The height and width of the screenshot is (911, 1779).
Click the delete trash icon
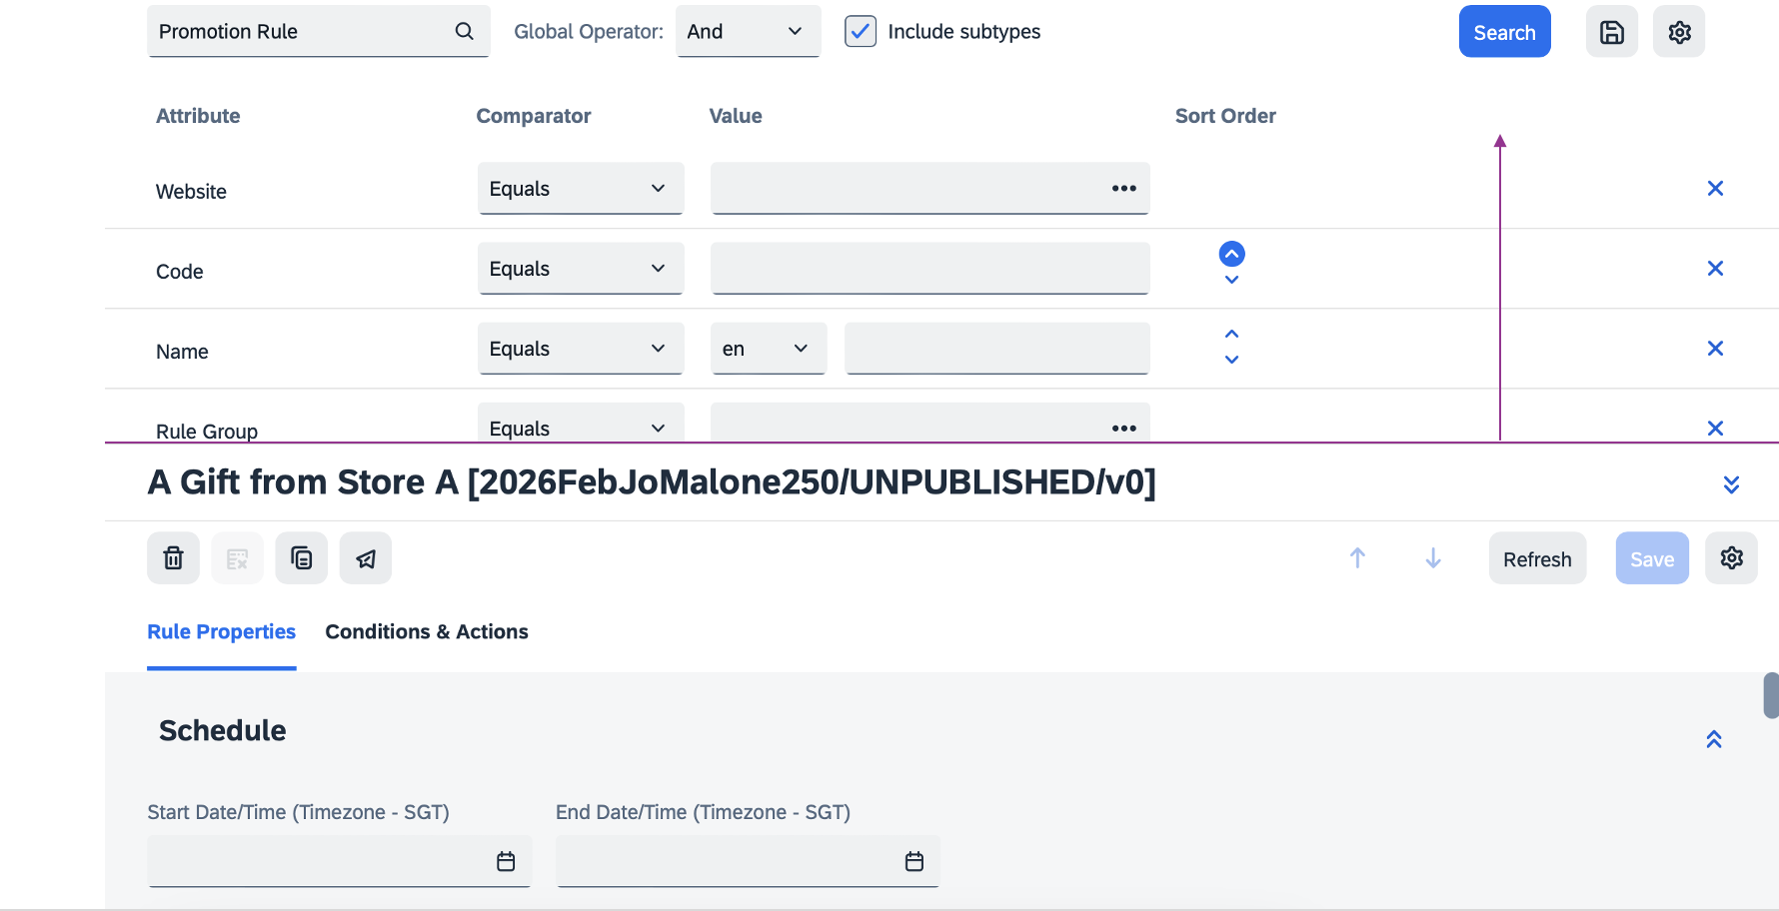coord(173,558)
